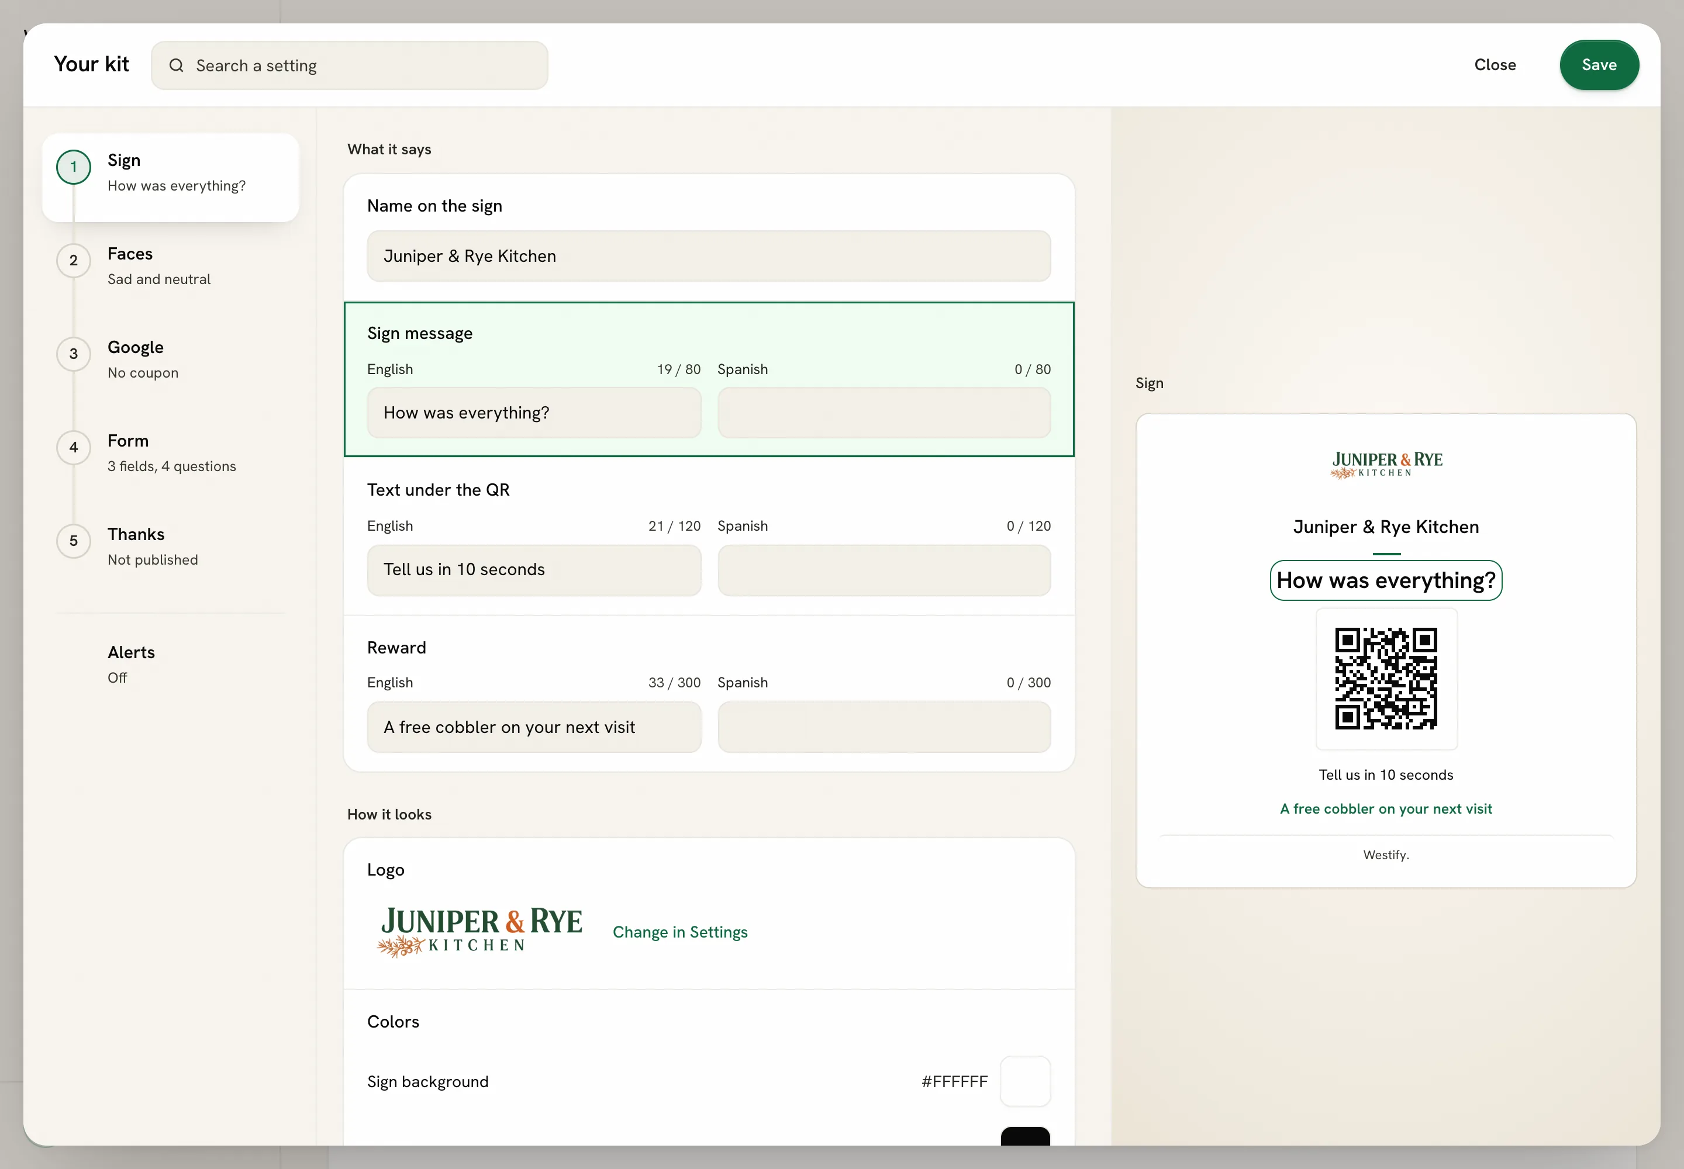Click the search magnifier icon
Image resolution: width=1684 pixels, height=1169 pixels.
[177, 66]
